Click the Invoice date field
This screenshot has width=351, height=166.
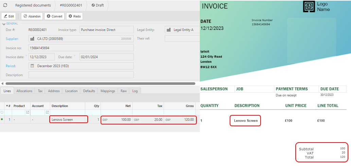pos(41,57)
